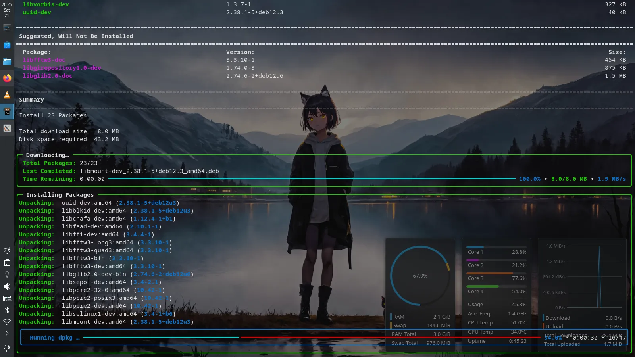
Task: Click the 1.9 MB/s download speed value
Action: pyautogui.click(x=612, y=179)
